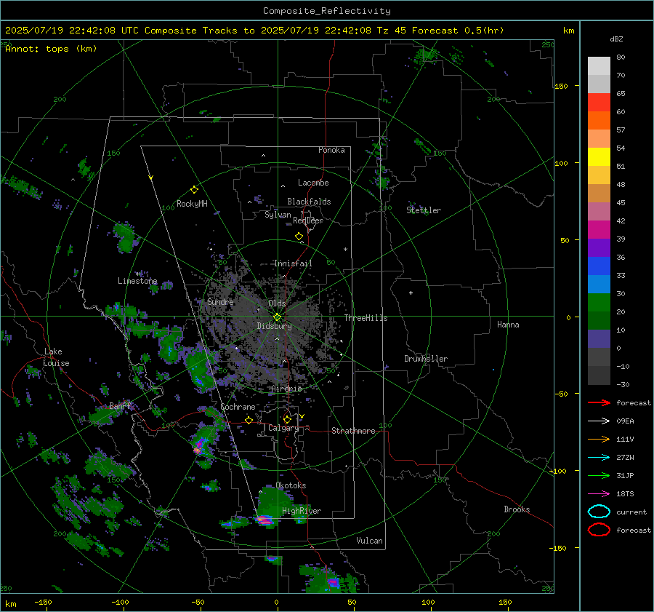Viewport: 654px width, 612px height.
Task: Click the Airdrie city label
Action: 286,389
